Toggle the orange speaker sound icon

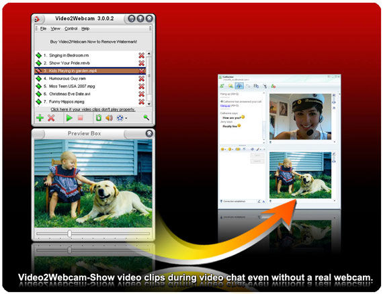[x=109, y=118]
